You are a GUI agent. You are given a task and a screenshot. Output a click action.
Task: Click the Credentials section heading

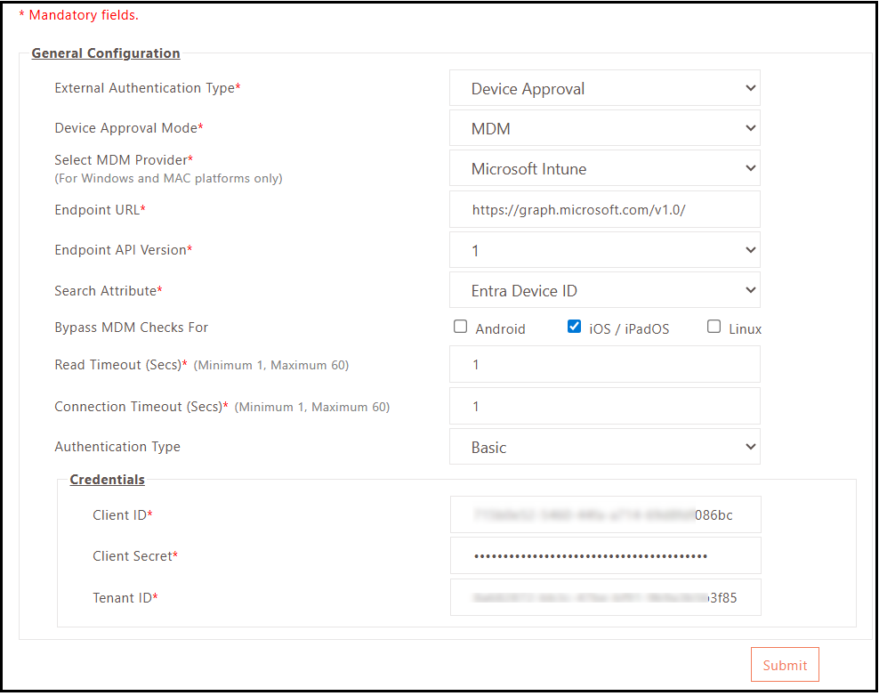pos(107,480)
